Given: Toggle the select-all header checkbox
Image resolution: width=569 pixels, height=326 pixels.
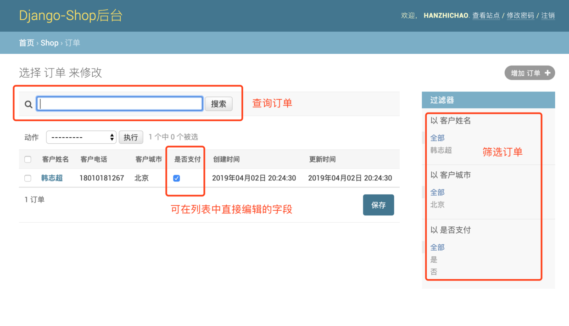Looking at the screenshot, I should click(x=28, y=159).
